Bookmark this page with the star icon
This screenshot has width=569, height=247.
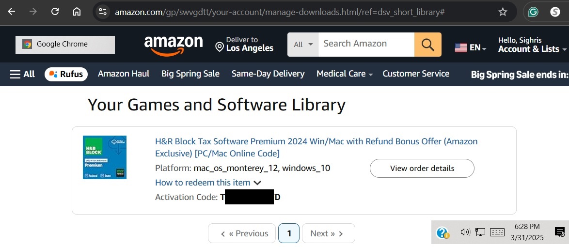(503, 12)
